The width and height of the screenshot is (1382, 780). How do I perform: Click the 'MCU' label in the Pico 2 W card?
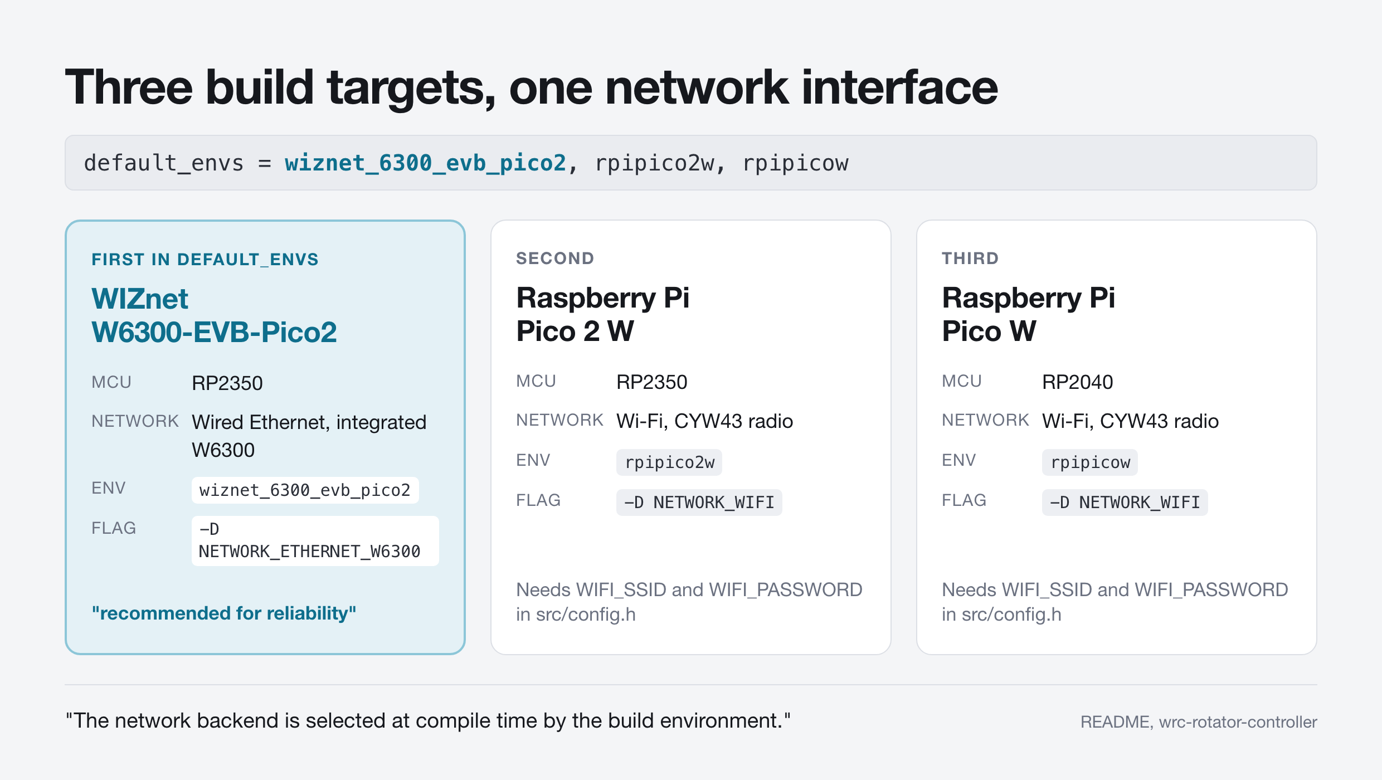click(x=536, y=381)
